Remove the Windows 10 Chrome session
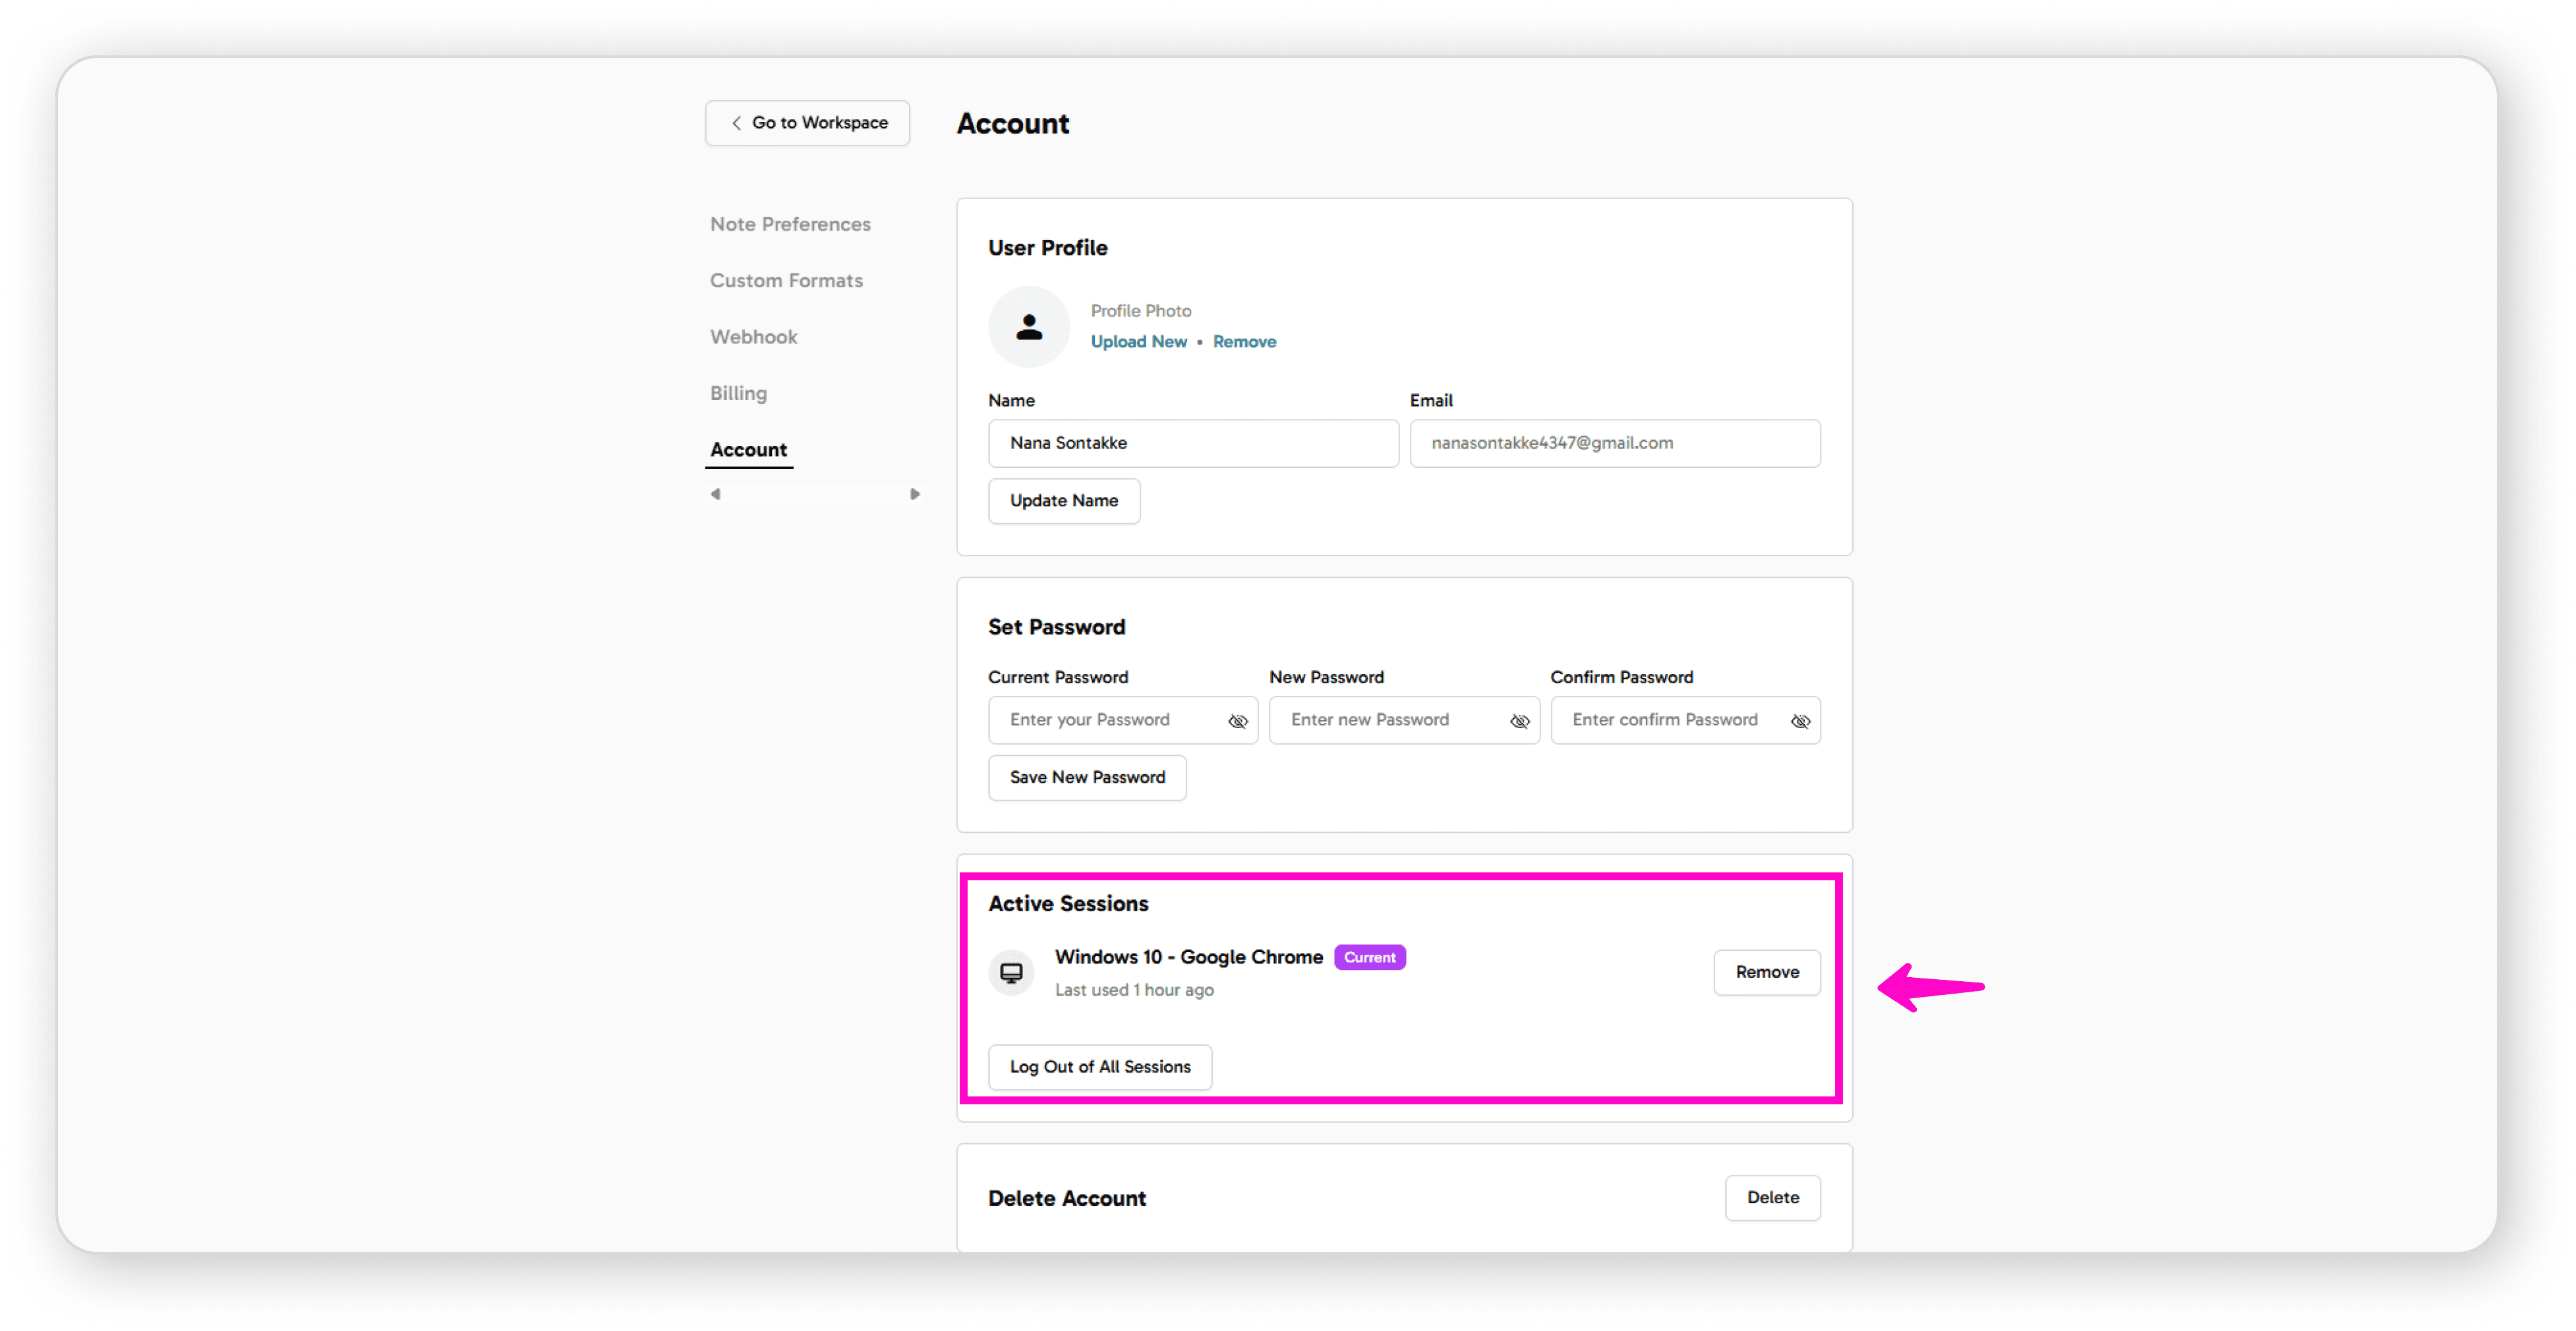Viewport: 2576px width, 1331px height. pos(1766,973)
